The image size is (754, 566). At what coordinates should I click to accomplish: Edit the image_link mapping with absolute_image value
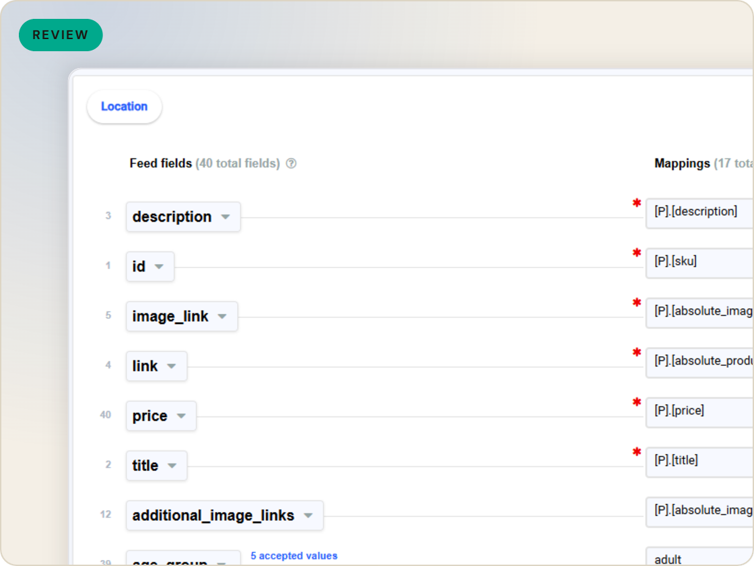tap(699, 313)
